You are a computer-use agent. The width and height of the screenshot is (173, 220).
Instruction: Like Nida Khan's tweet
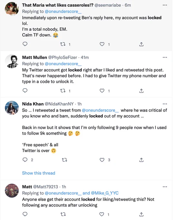click(x=102, y=160)
